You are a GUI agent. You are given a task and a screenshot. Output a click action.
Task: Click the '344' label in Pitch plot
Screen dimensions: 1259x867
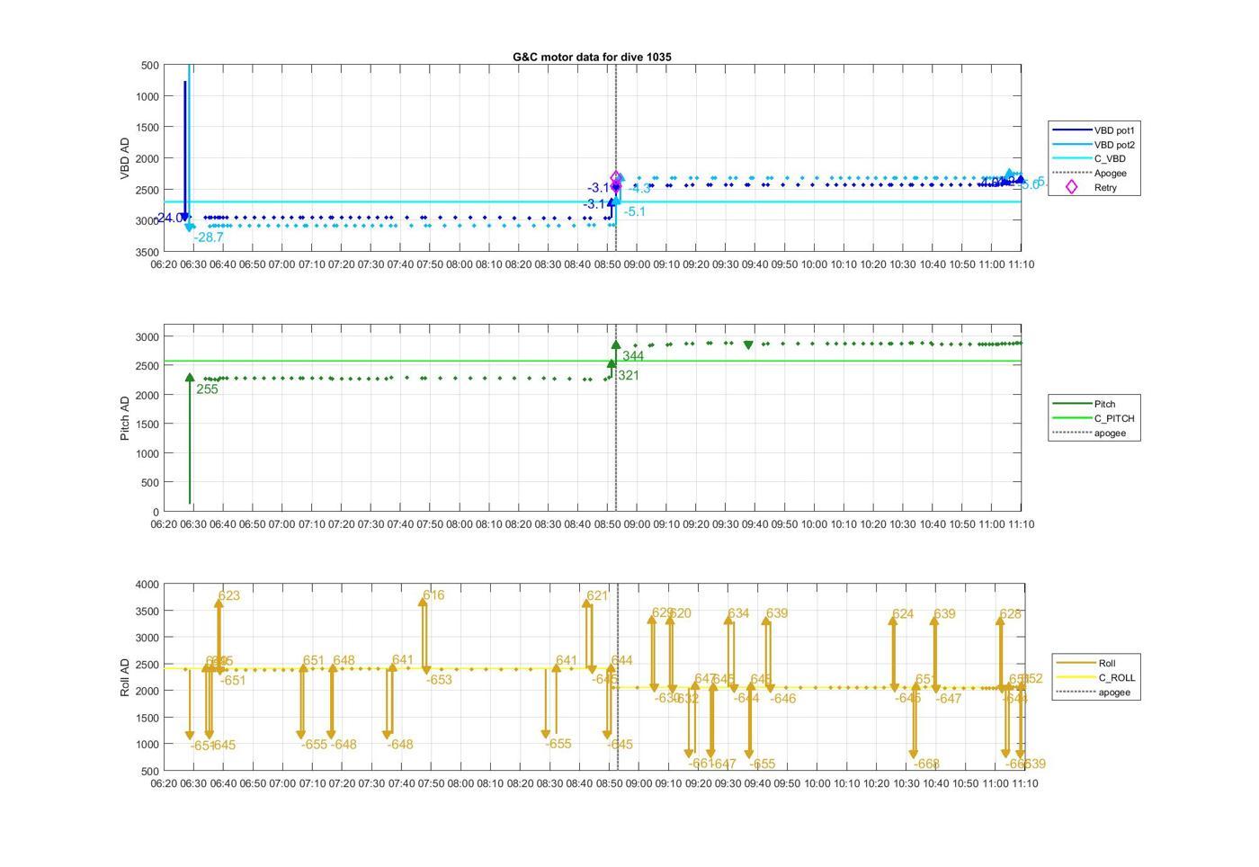pyautogui.click(x=633, y=356)
